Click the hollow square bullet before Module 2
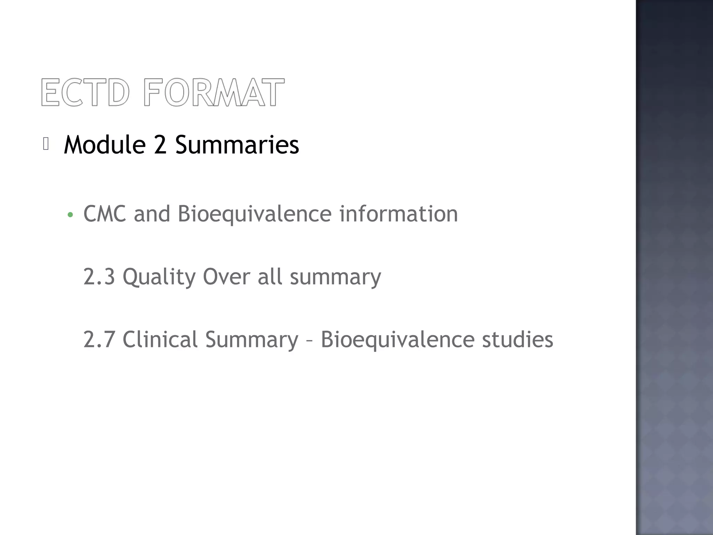The width and height of the screenshot is (713, 535). coord(46,144)
